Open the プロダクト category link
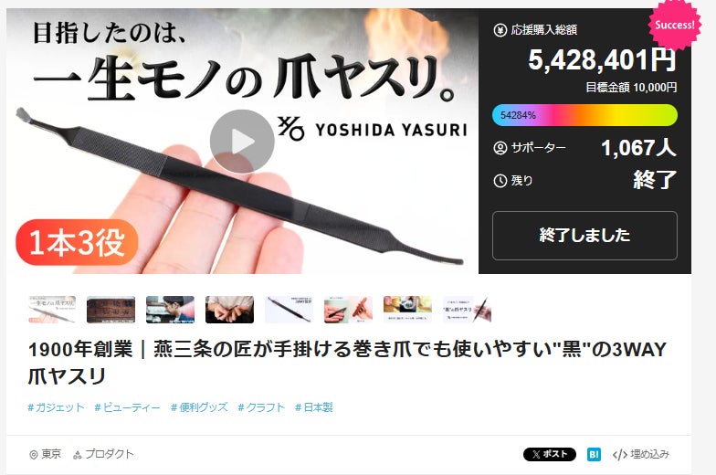This screenshot has width=716, height=475. click(103, 454)
